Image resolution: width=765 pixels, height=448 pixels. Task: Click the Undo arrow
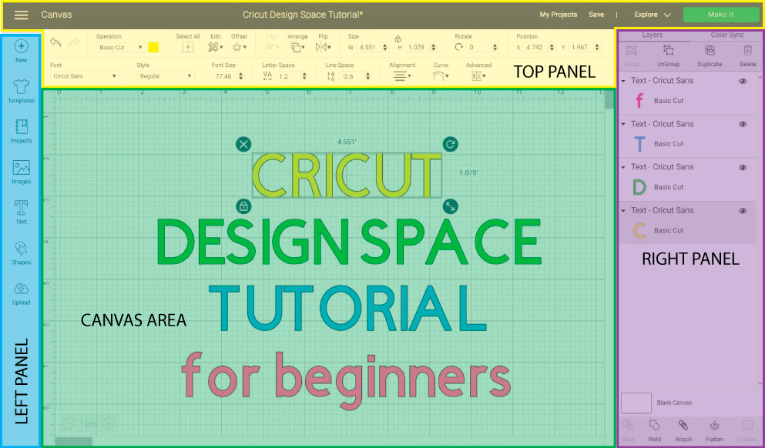coord(55,42)
